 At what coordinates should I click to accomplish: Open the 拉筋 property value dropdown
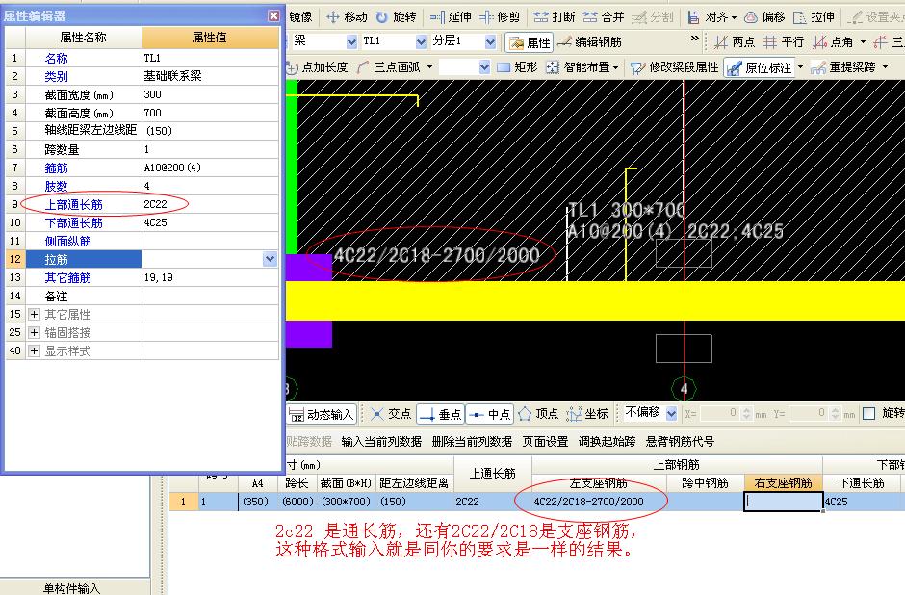(x=271, y=259)
